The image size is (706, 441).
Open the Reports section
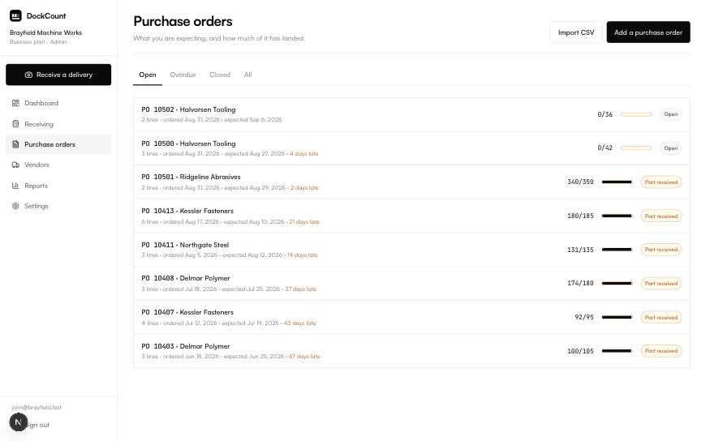[x=58, y=186]
